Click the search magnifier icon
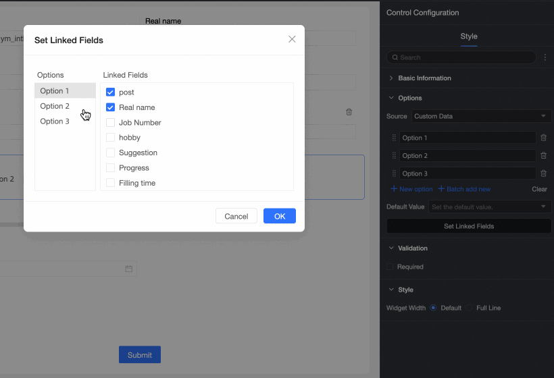The height and width of the screenshot is (378, 554). tap(395, 57)
